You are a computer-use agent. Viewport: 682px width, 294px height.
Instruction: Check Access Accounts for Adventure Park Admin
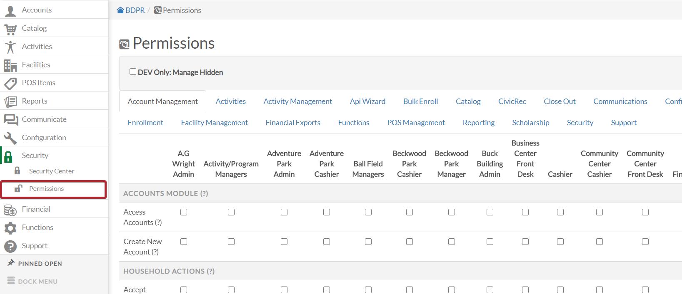pos(284,212)
